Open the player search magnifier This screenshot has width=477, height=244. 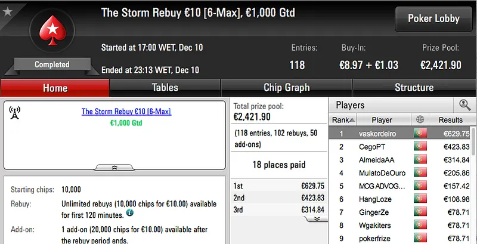[x=464, y=105]
